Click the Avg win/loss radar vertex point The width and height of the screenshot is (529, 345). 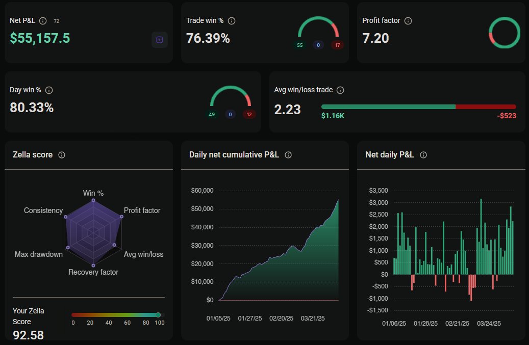coord(114,245)
